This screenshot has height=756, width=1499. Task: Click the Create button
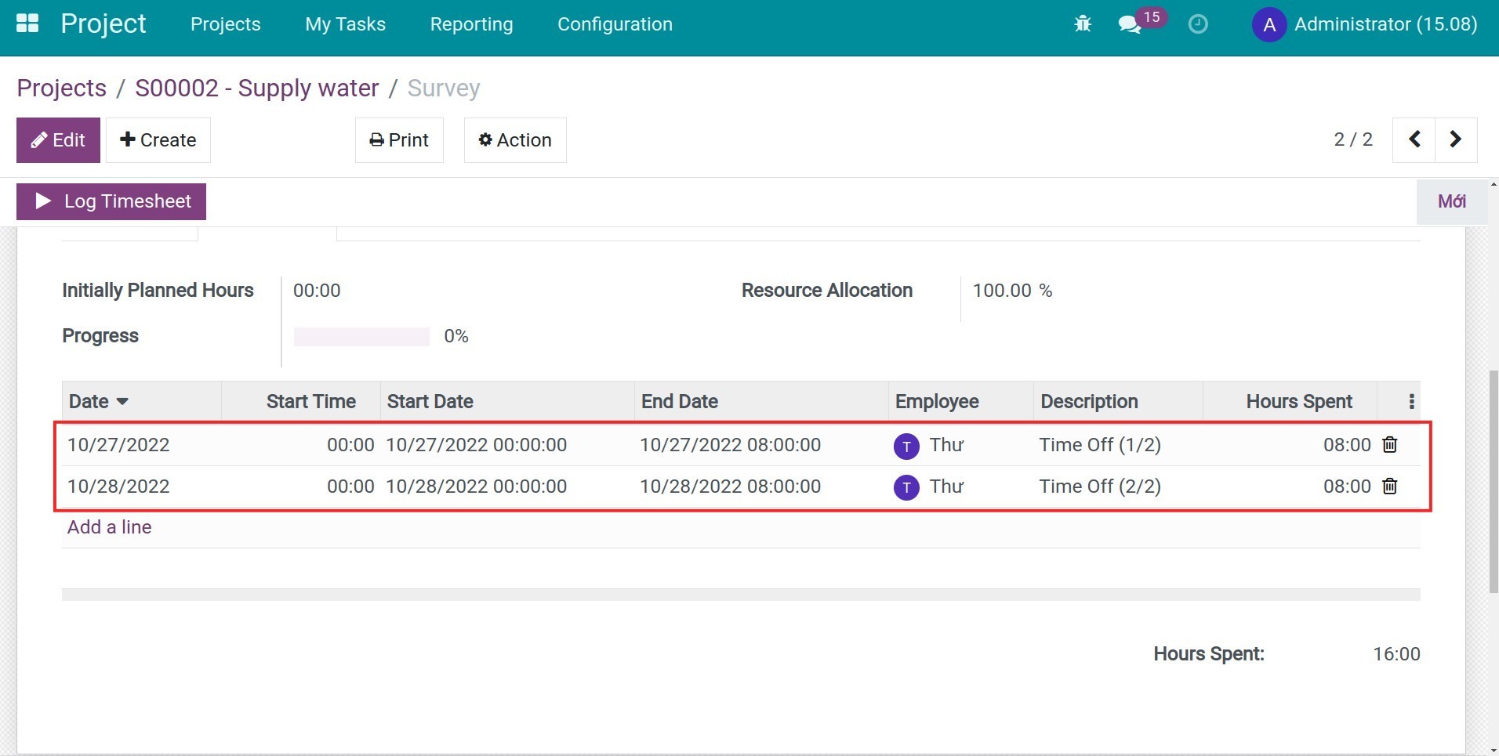point(158,139)
